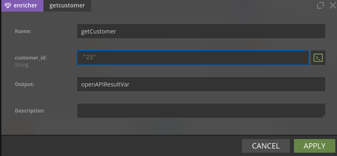
Task: Click the Output field openAPIResultVar
Action: (x=201, y=84)
